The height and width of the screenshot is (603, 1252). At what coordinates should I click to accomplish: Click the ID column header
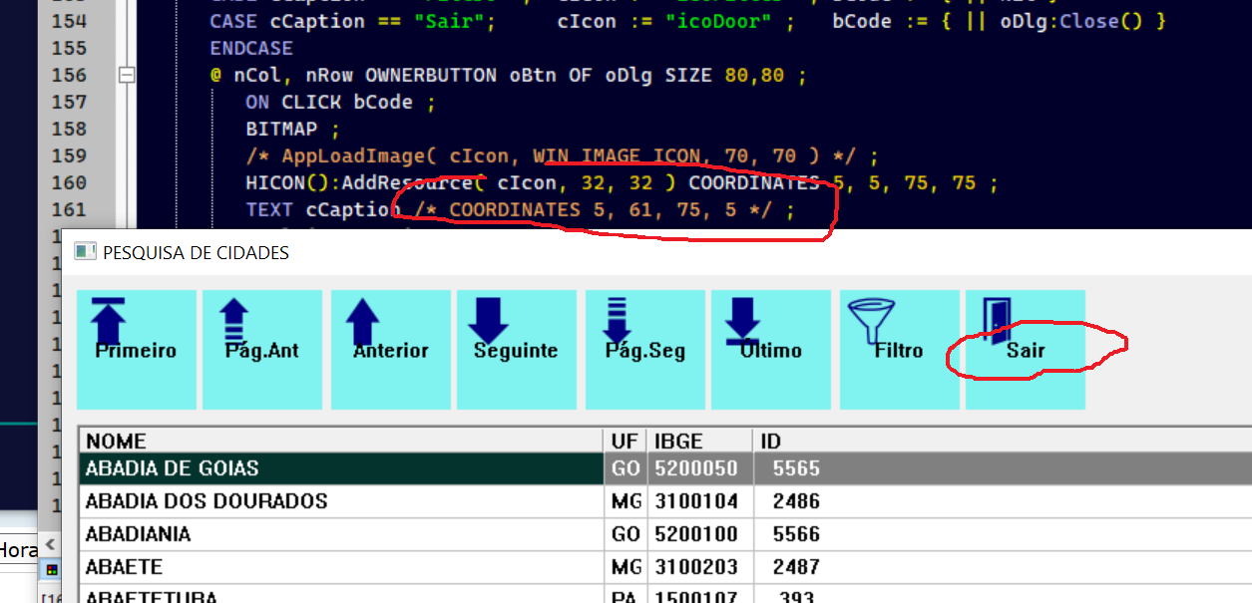coord(998,441)
